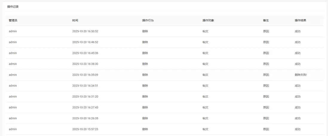Click the 操作结果 column header

[300, 21]
